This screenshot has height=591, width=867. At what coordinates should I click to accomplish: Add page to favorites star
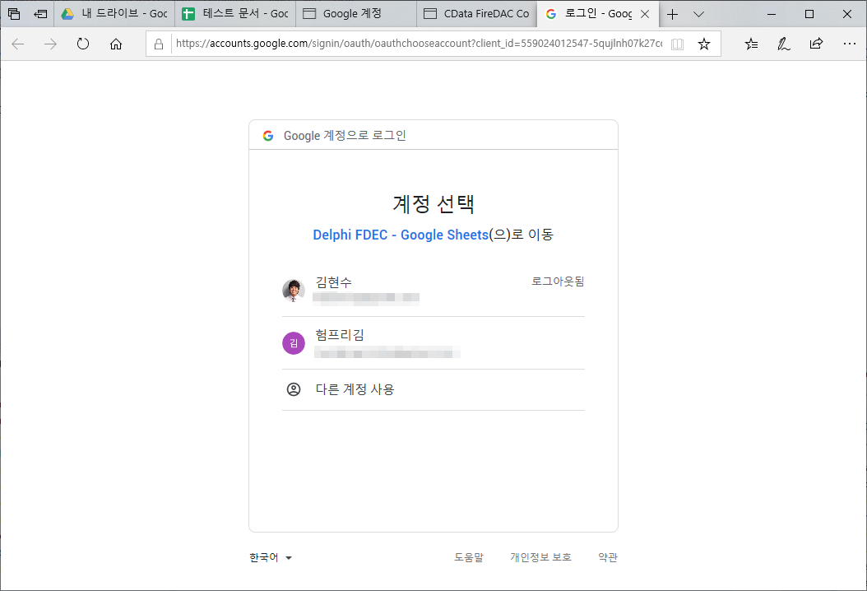tap(704, 44)
